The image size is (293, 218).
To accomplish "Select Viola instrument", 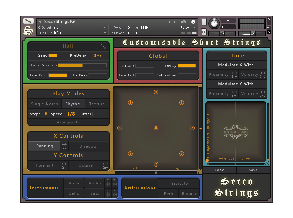I will (74, 183).
